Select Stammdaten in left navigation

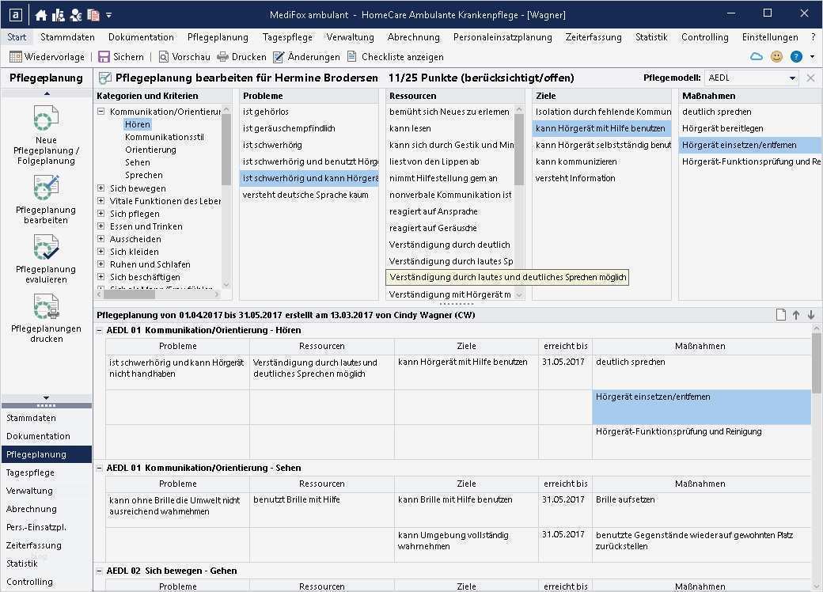pos(46,418)
